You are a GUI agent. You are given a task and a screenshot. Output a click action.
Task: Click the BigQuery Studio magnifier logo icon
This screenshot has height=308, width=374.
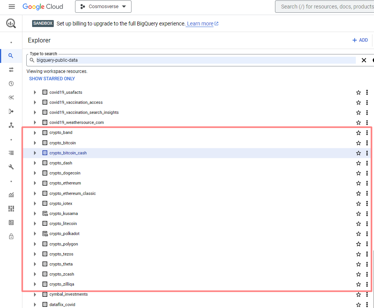[x=11, y=23]
